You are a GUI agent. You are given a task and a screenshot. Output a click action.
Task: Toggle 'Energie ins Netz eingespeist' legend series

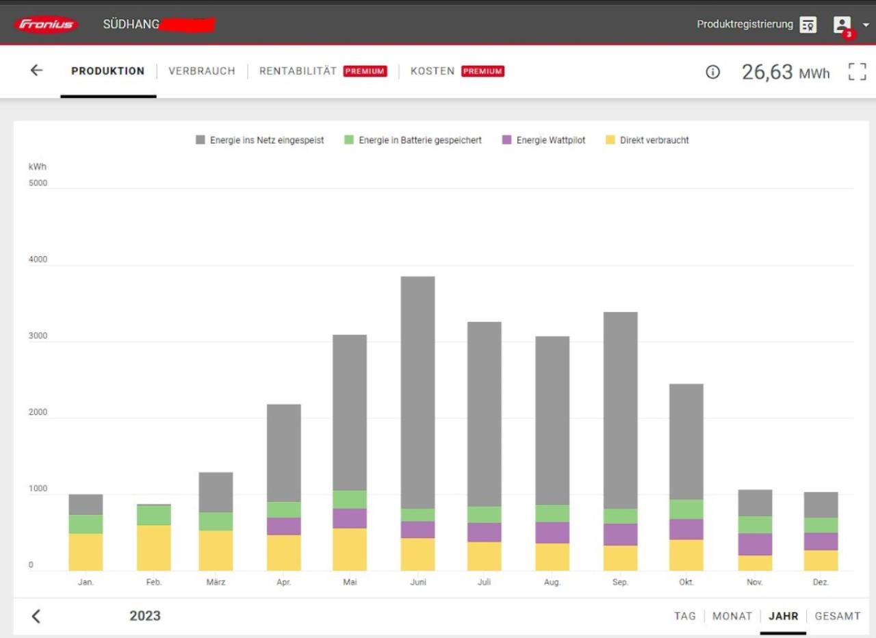259,140
